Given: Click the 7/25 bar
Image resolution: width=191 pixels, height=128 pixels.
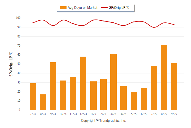Looking at the screenshot, I should coord(154,88).
